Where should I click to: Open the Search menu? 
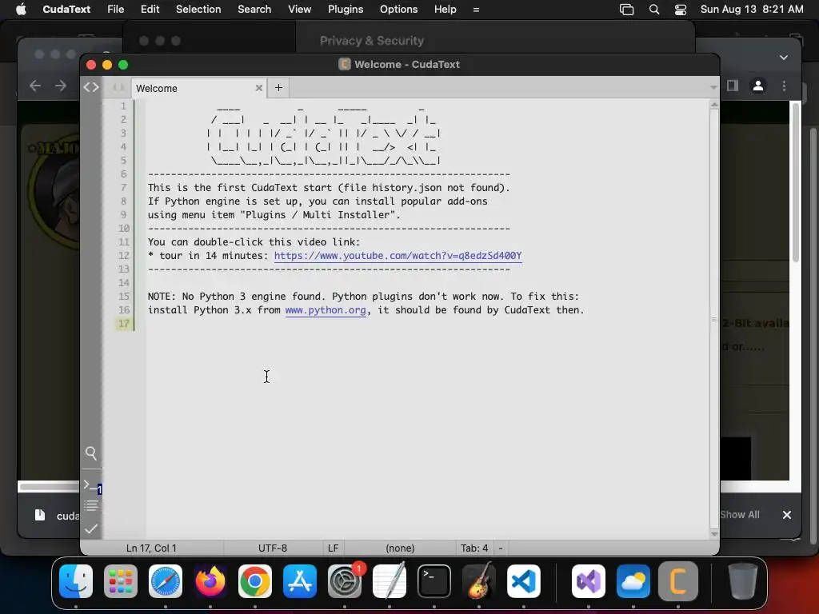click(x=254, y=10)
